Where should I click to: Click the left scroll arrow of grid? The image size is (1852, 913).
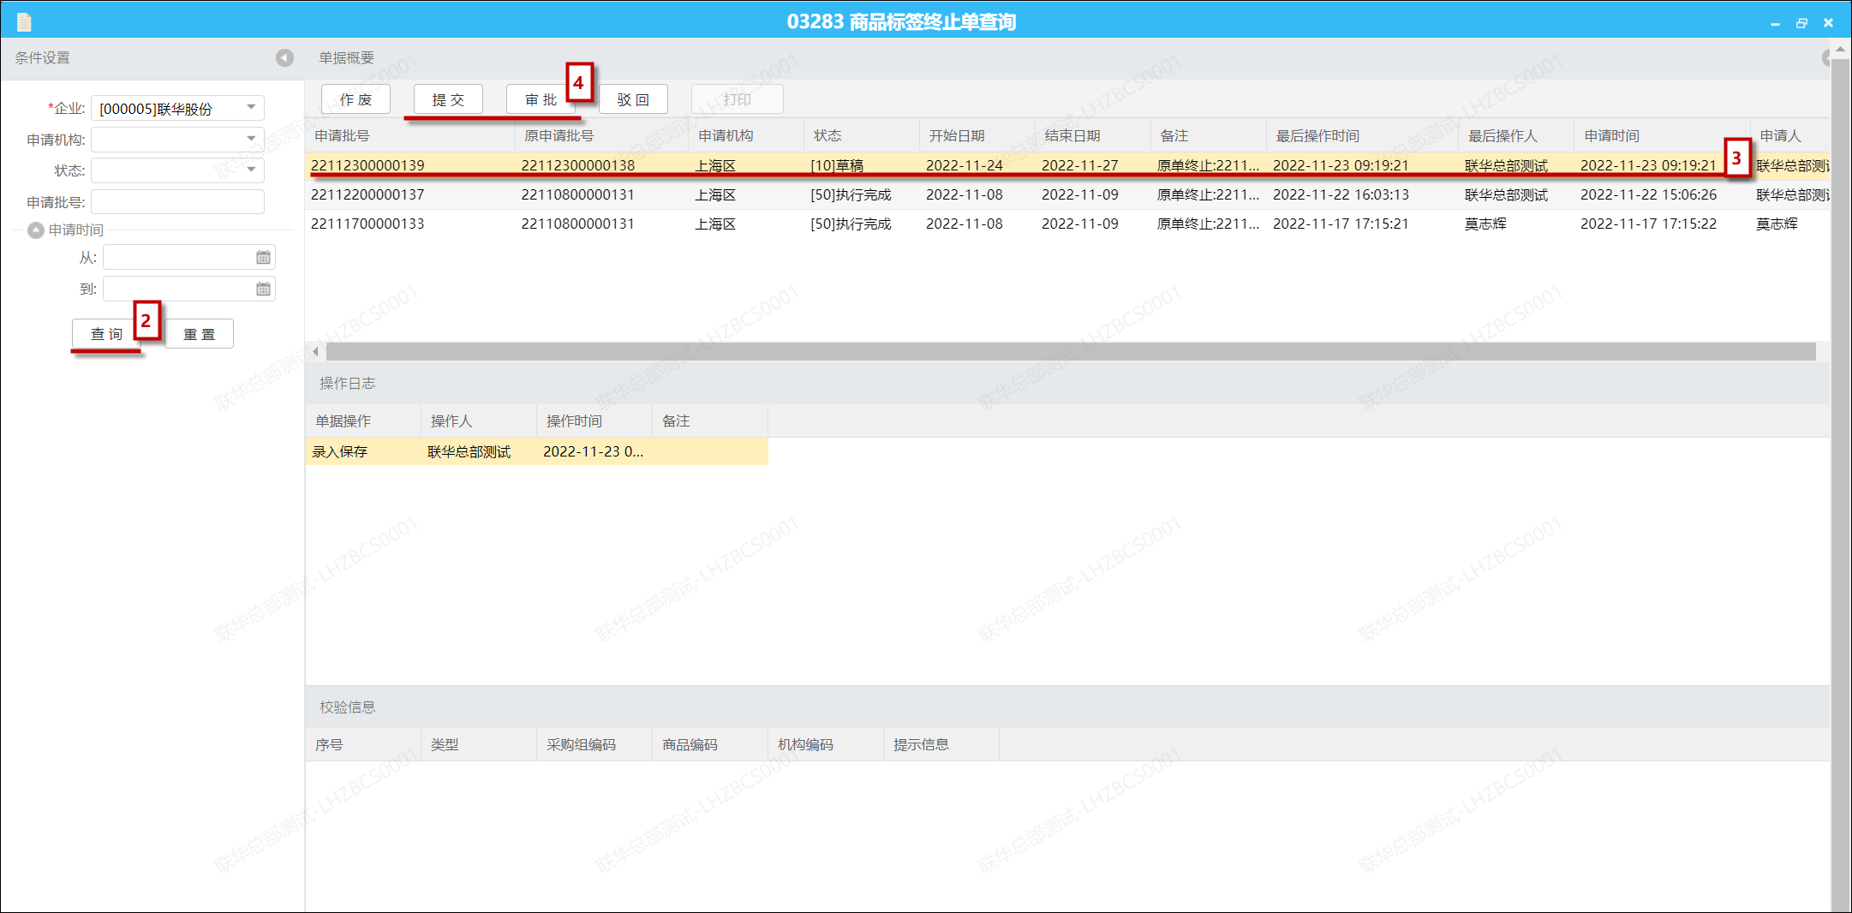(315, 352)
